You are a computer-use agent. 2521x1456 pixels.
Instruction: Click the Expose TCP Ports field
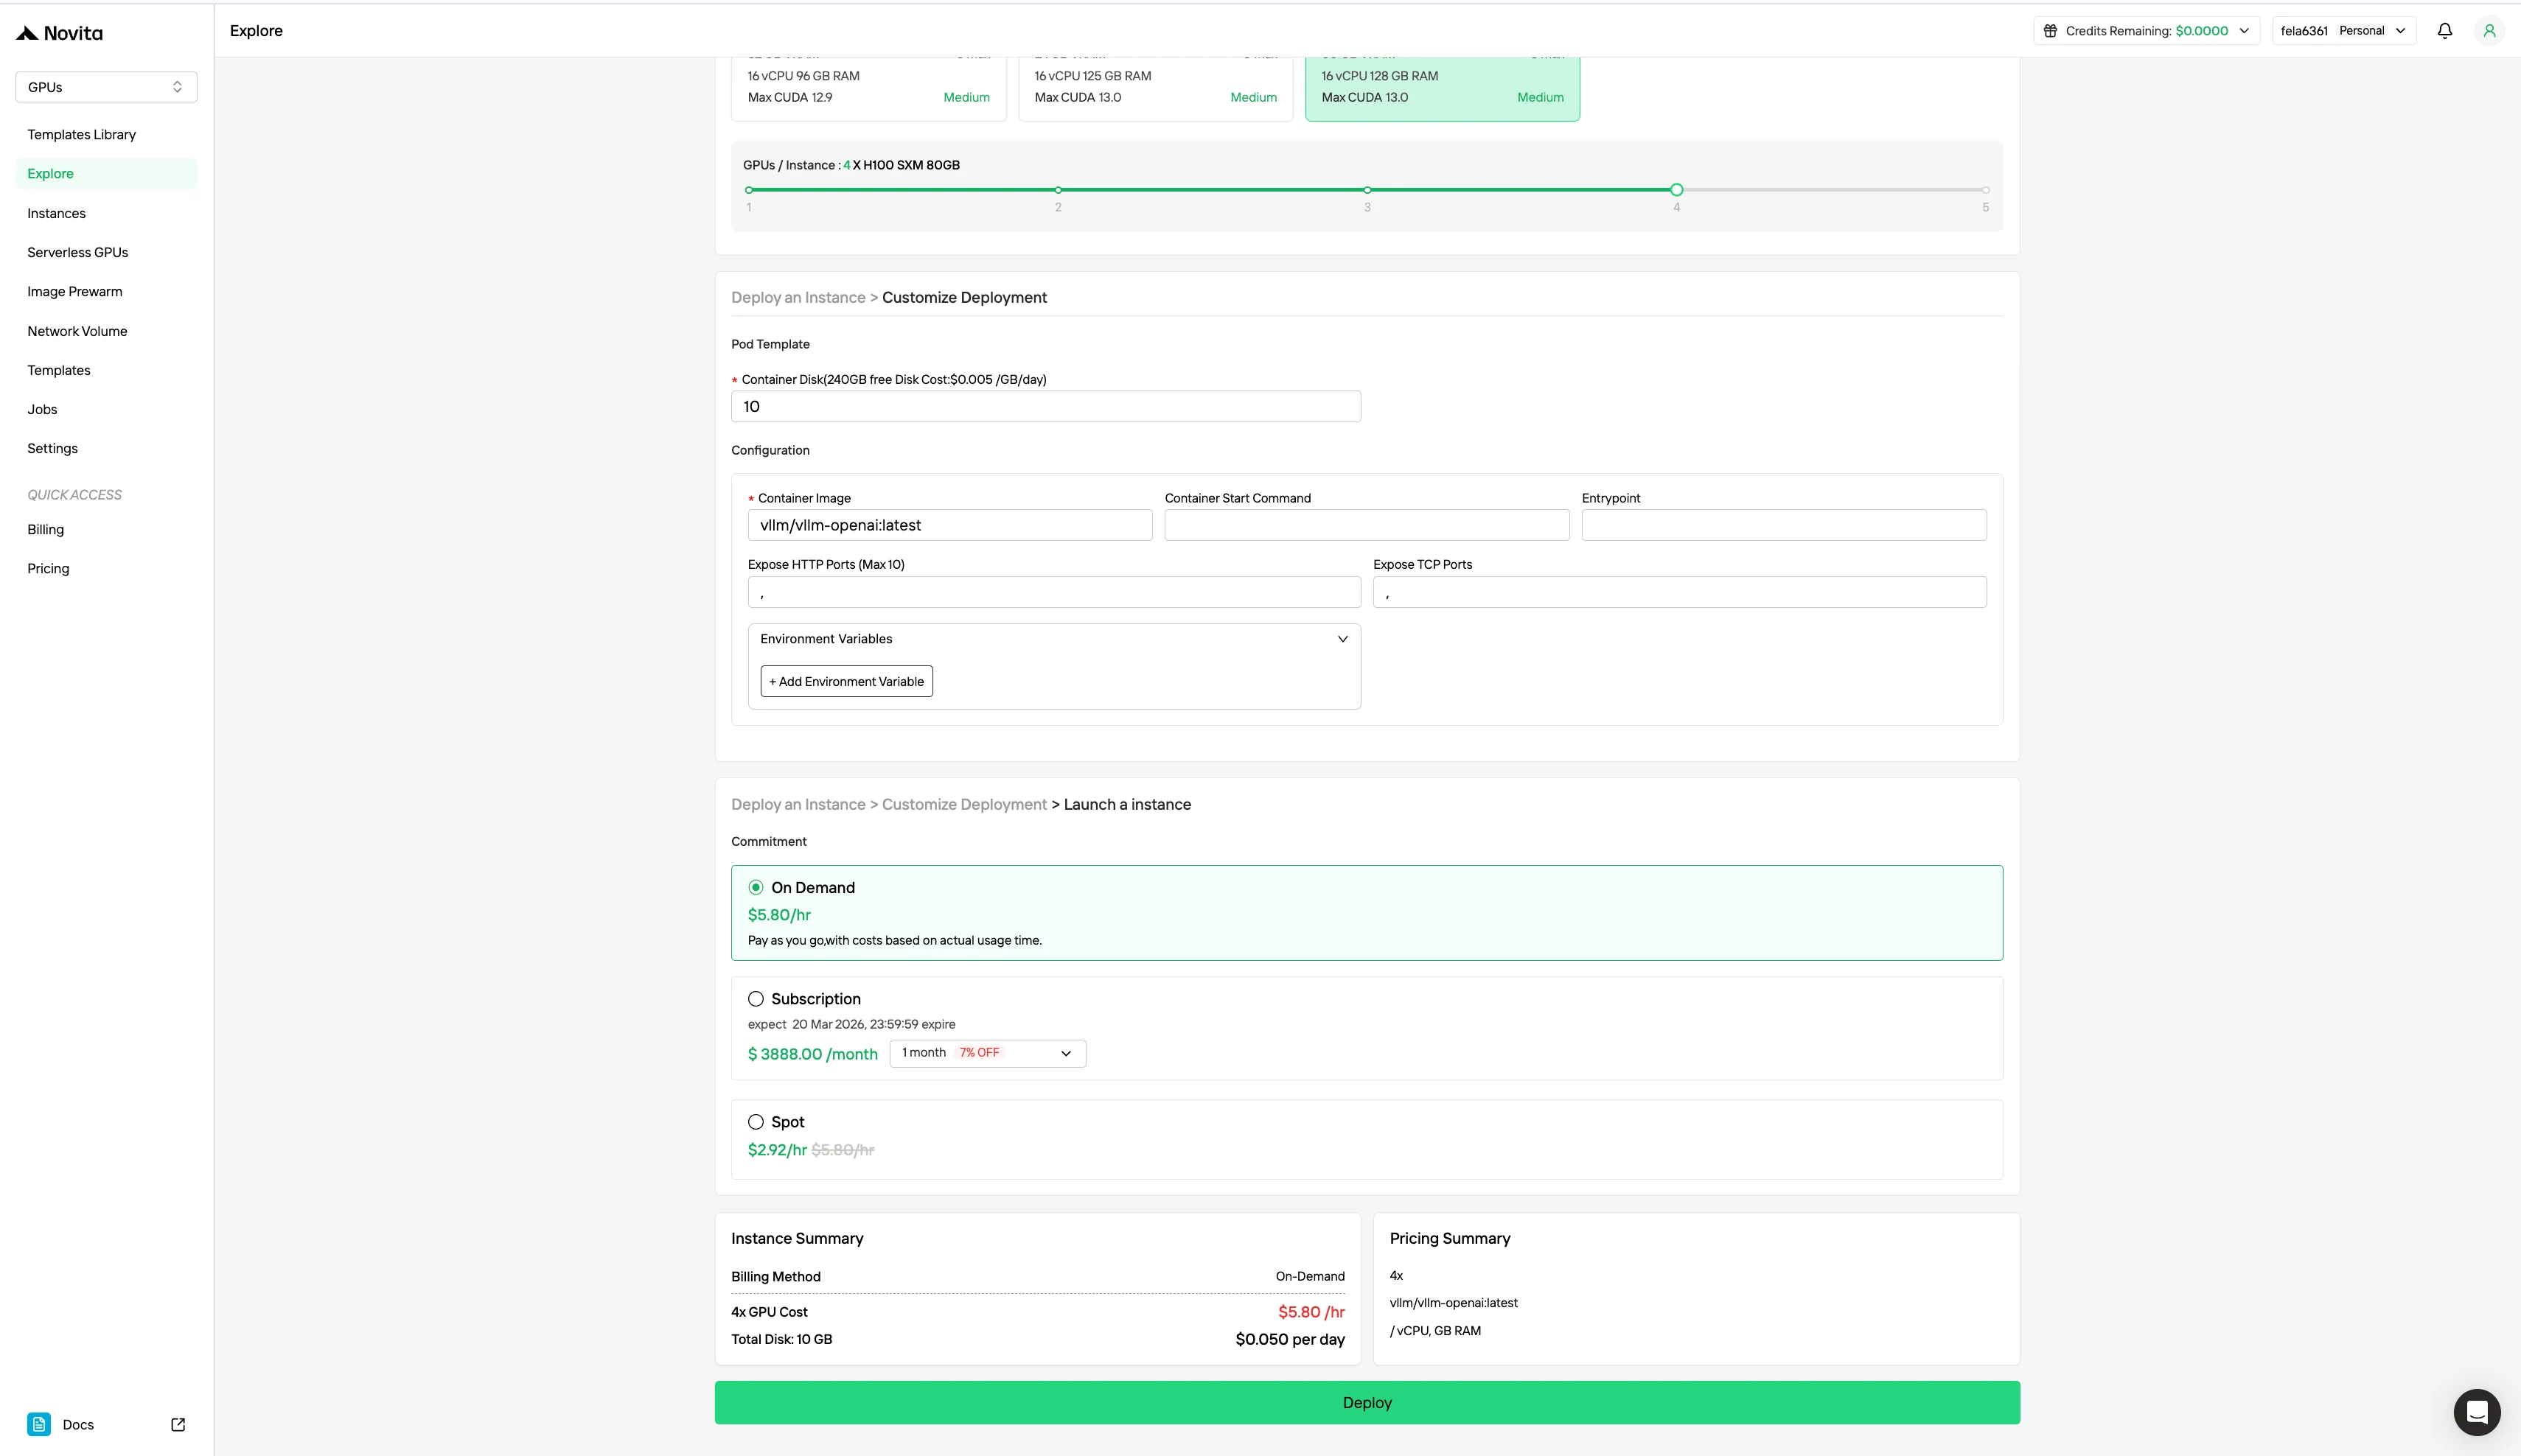click(x=1680, y=592)
